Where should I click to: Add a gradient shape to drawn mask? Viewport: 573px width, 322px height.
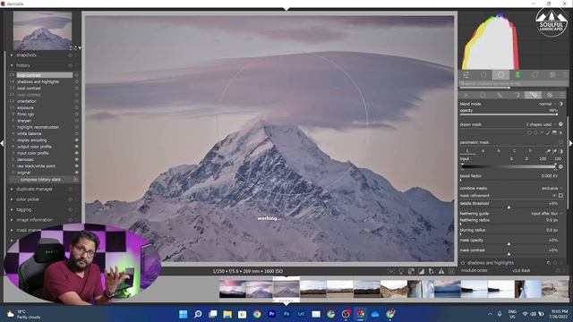pyautogui.click(x=554, y=132)
